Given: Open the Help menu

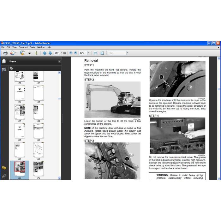Looking at the screenshot, I should coord(49,47).
